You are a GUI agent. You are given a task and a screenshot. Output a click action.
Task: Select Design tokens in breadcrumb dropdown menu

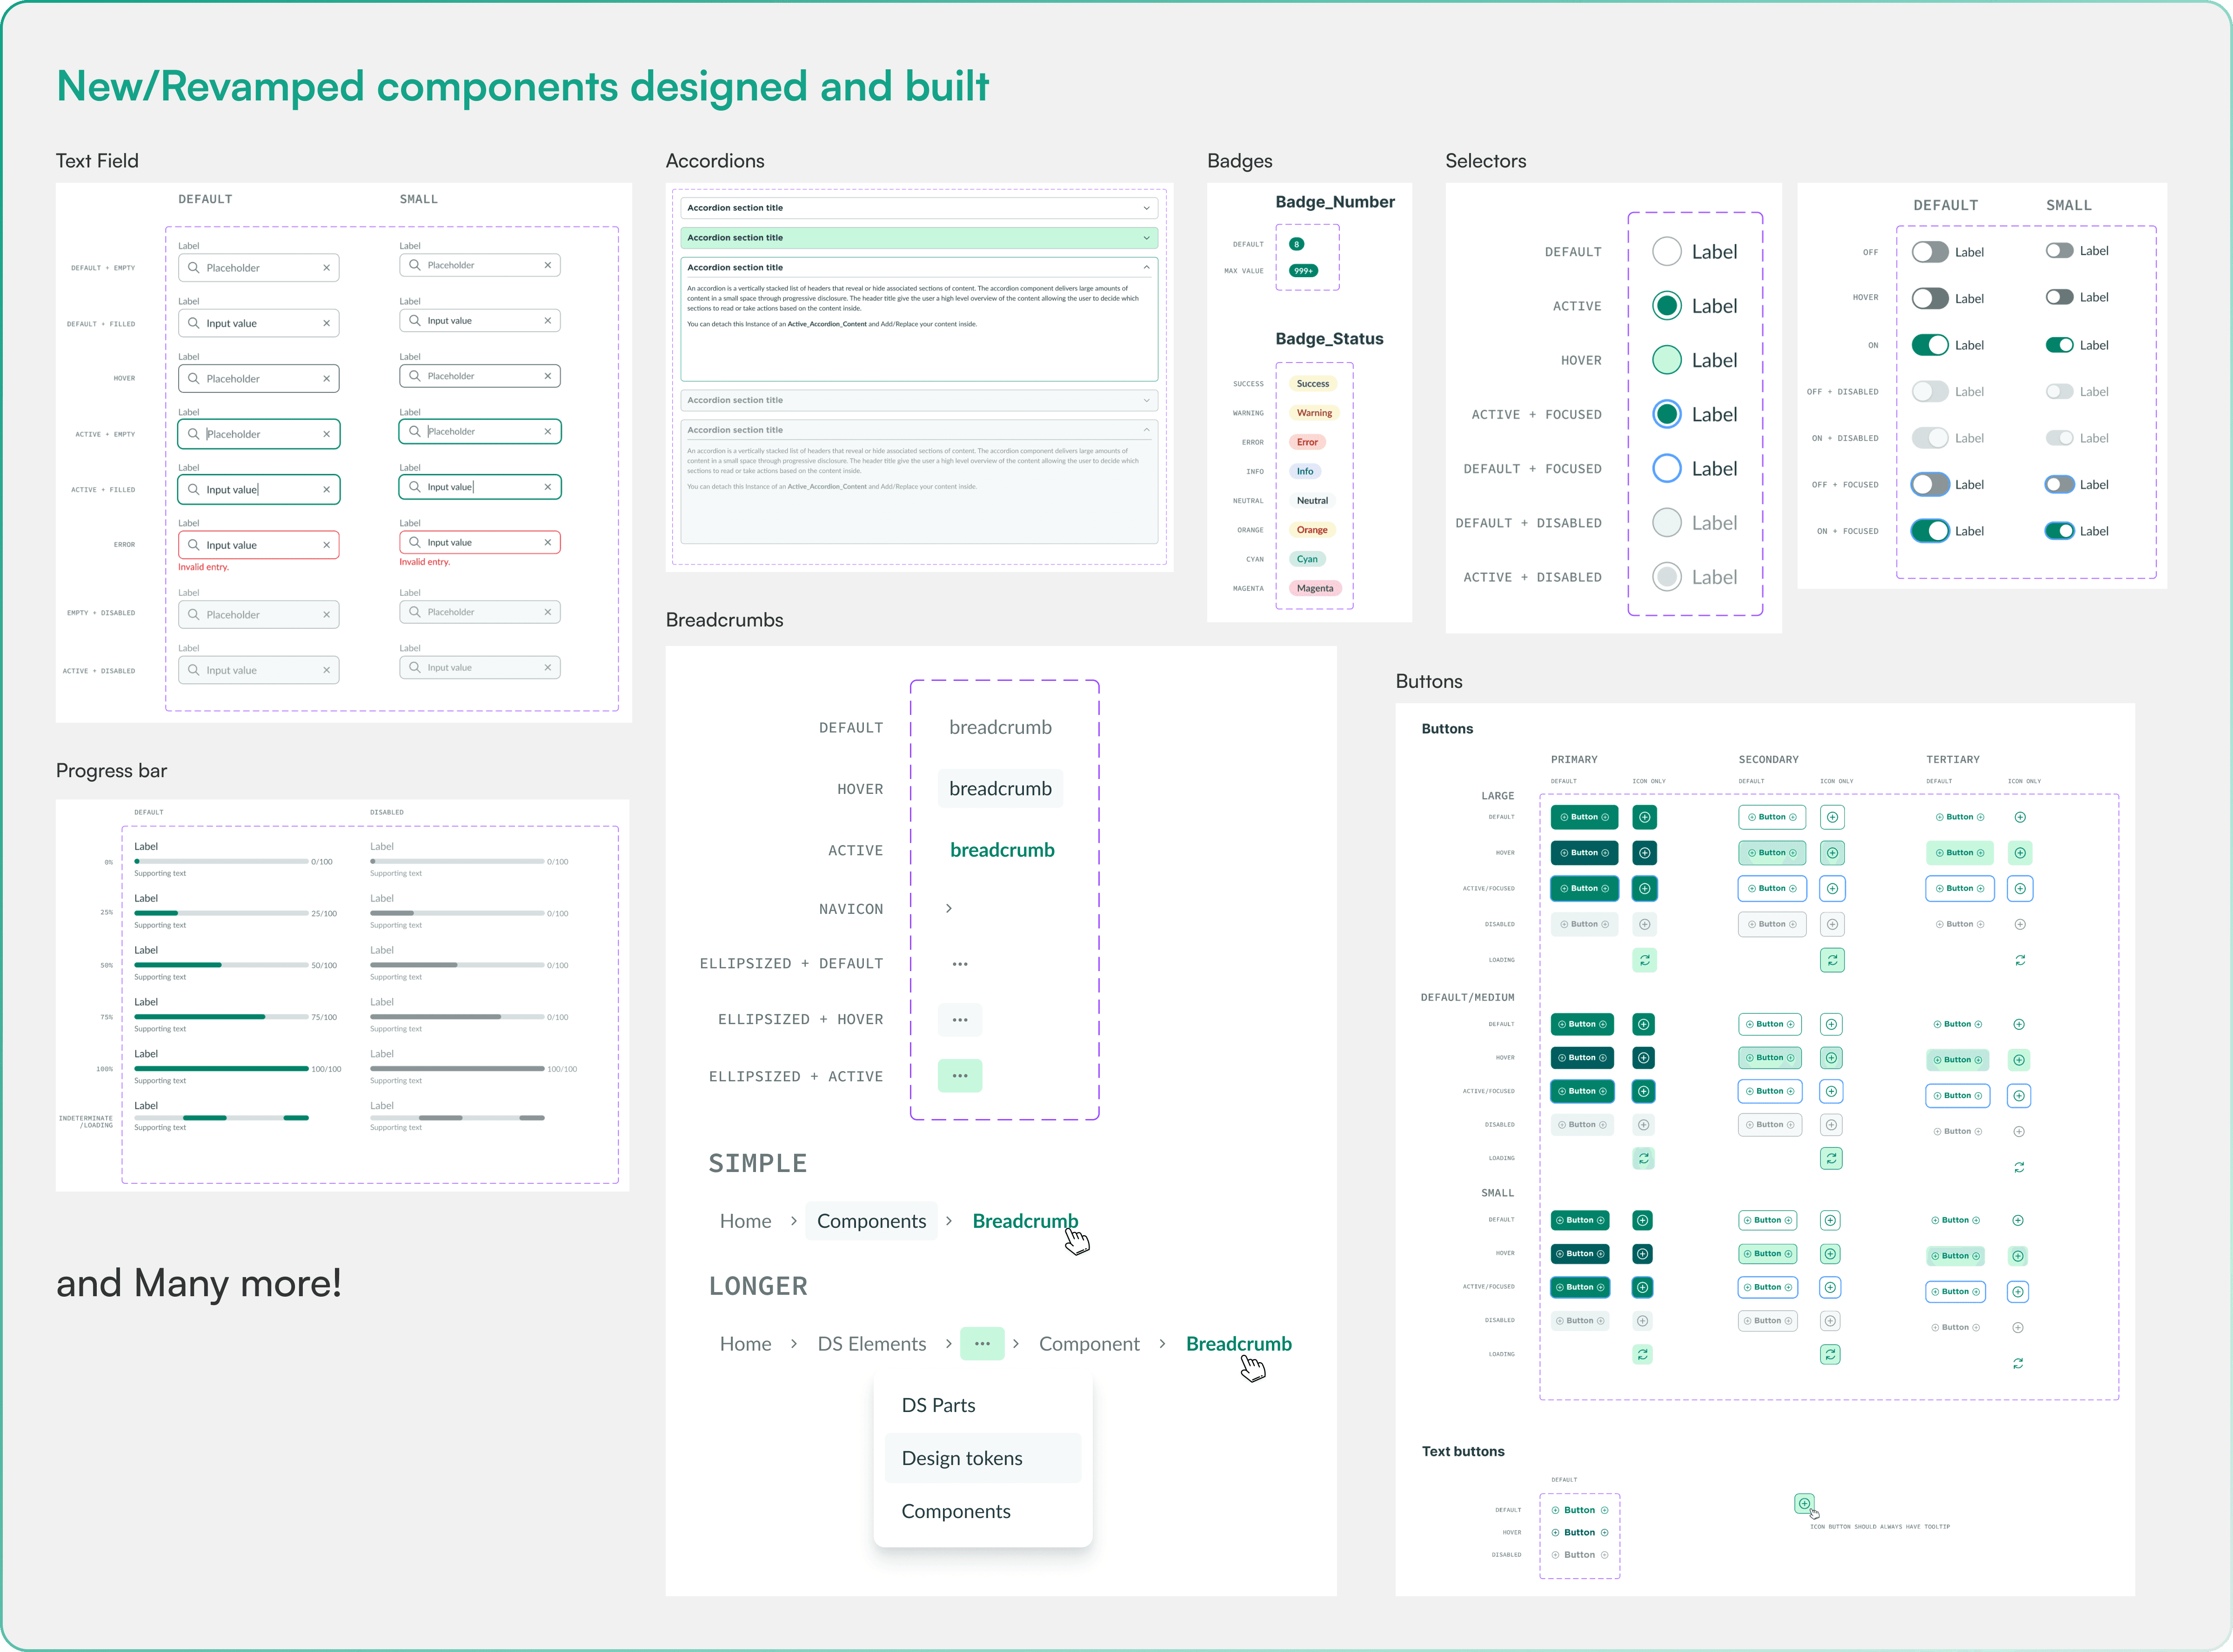click(x=961, y=1458)
